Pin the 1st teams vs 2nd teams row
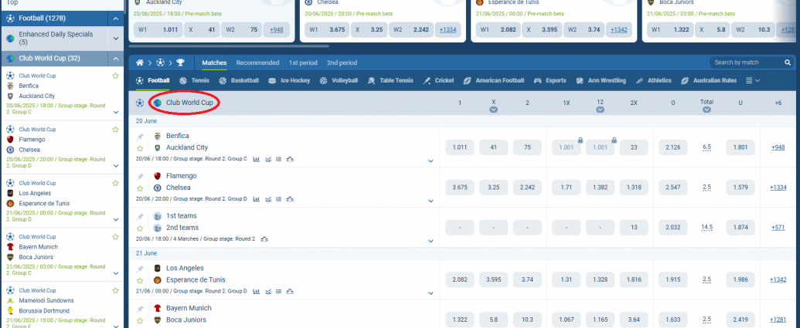The image size is (800, 328). [139, 216]
